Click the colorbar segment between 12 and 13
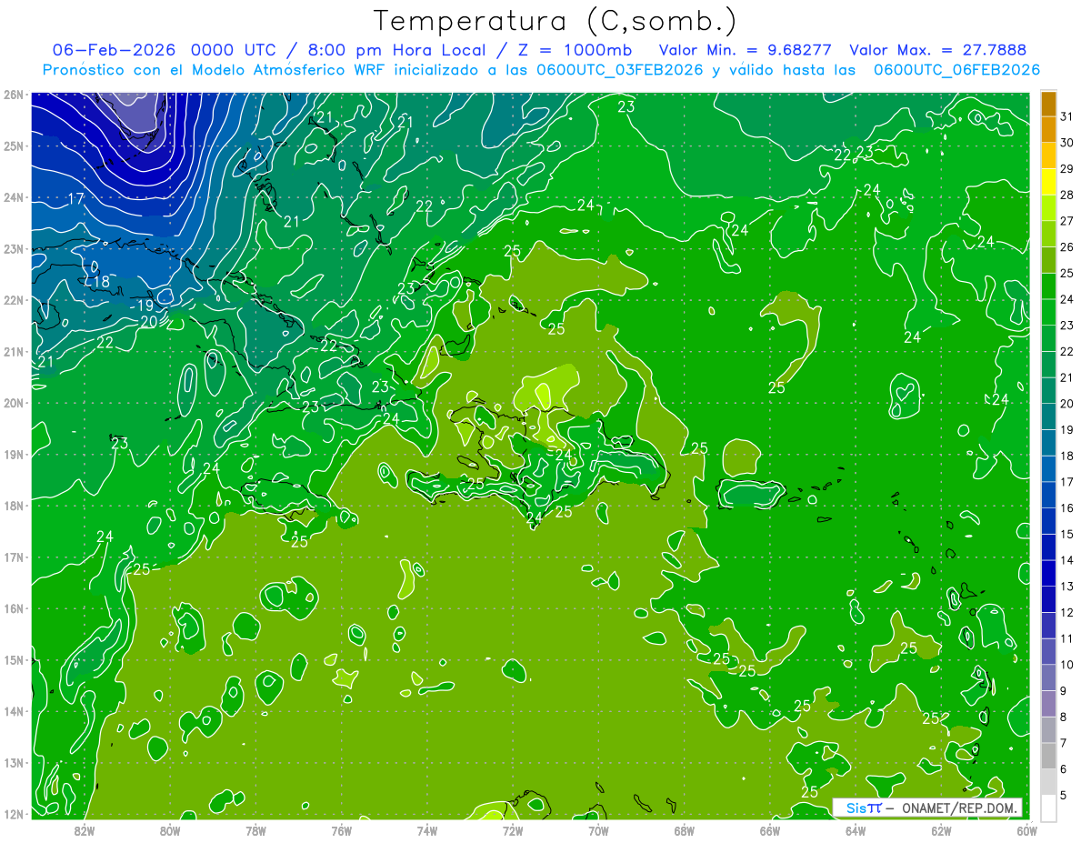Screen dimensions: 1091x843 [x=1048, y=599]
